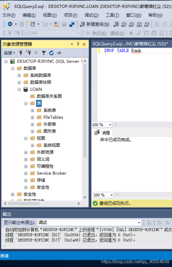Click the save all icon

point(72,24)
